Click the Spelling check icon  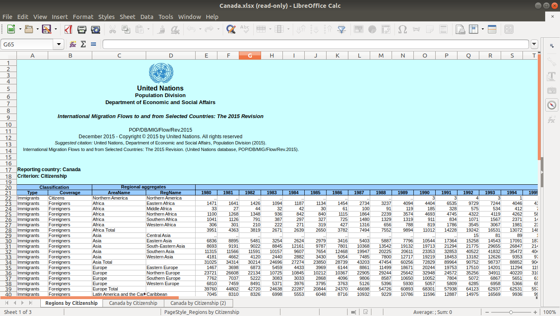tap(245, 29)
